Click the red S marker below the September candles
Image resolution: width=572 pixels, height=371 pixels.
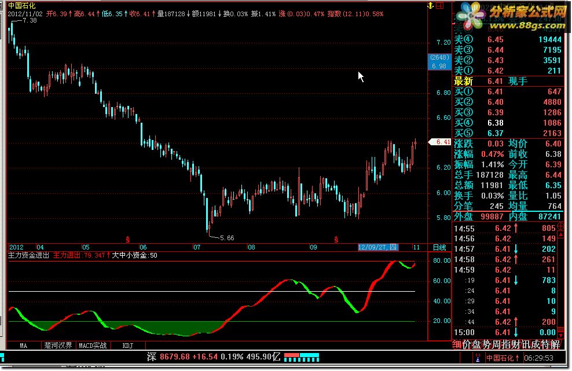pyautogui.click(x=336, y=240)
